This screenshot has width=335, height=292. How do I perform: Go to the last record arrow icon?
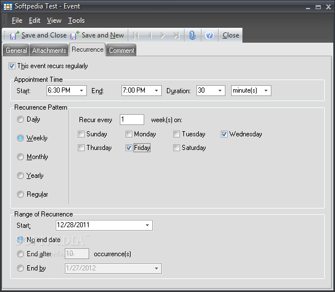tap(176, 35)
